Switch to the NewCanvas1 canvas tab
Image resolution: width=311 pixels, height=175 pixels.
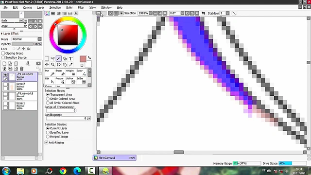(115, 157)
